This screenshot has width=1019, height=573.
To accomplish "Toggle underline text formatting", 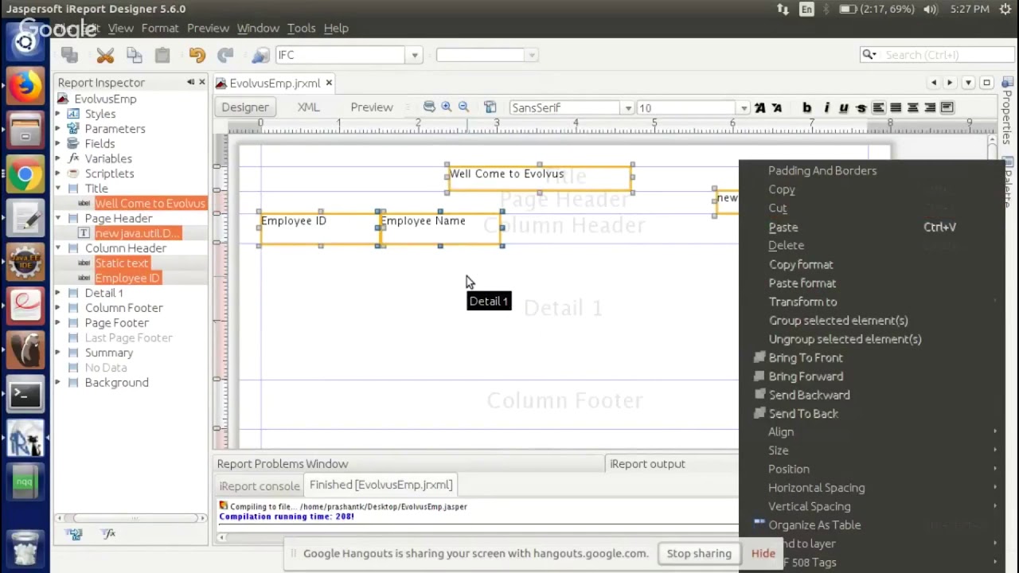I will coord(844,107).
